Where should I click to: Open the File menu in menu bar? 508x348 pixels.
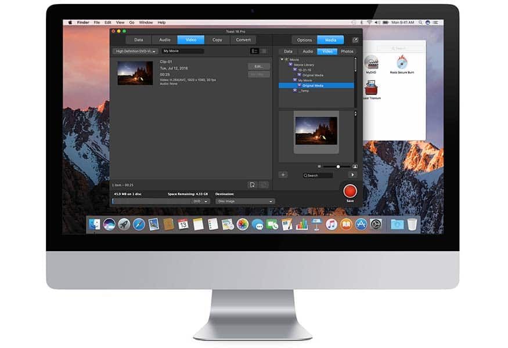pyautogui.click(x=97, y=23)
